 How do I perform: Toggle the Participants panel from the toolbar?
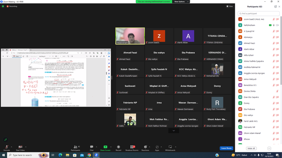pos(75,148)
